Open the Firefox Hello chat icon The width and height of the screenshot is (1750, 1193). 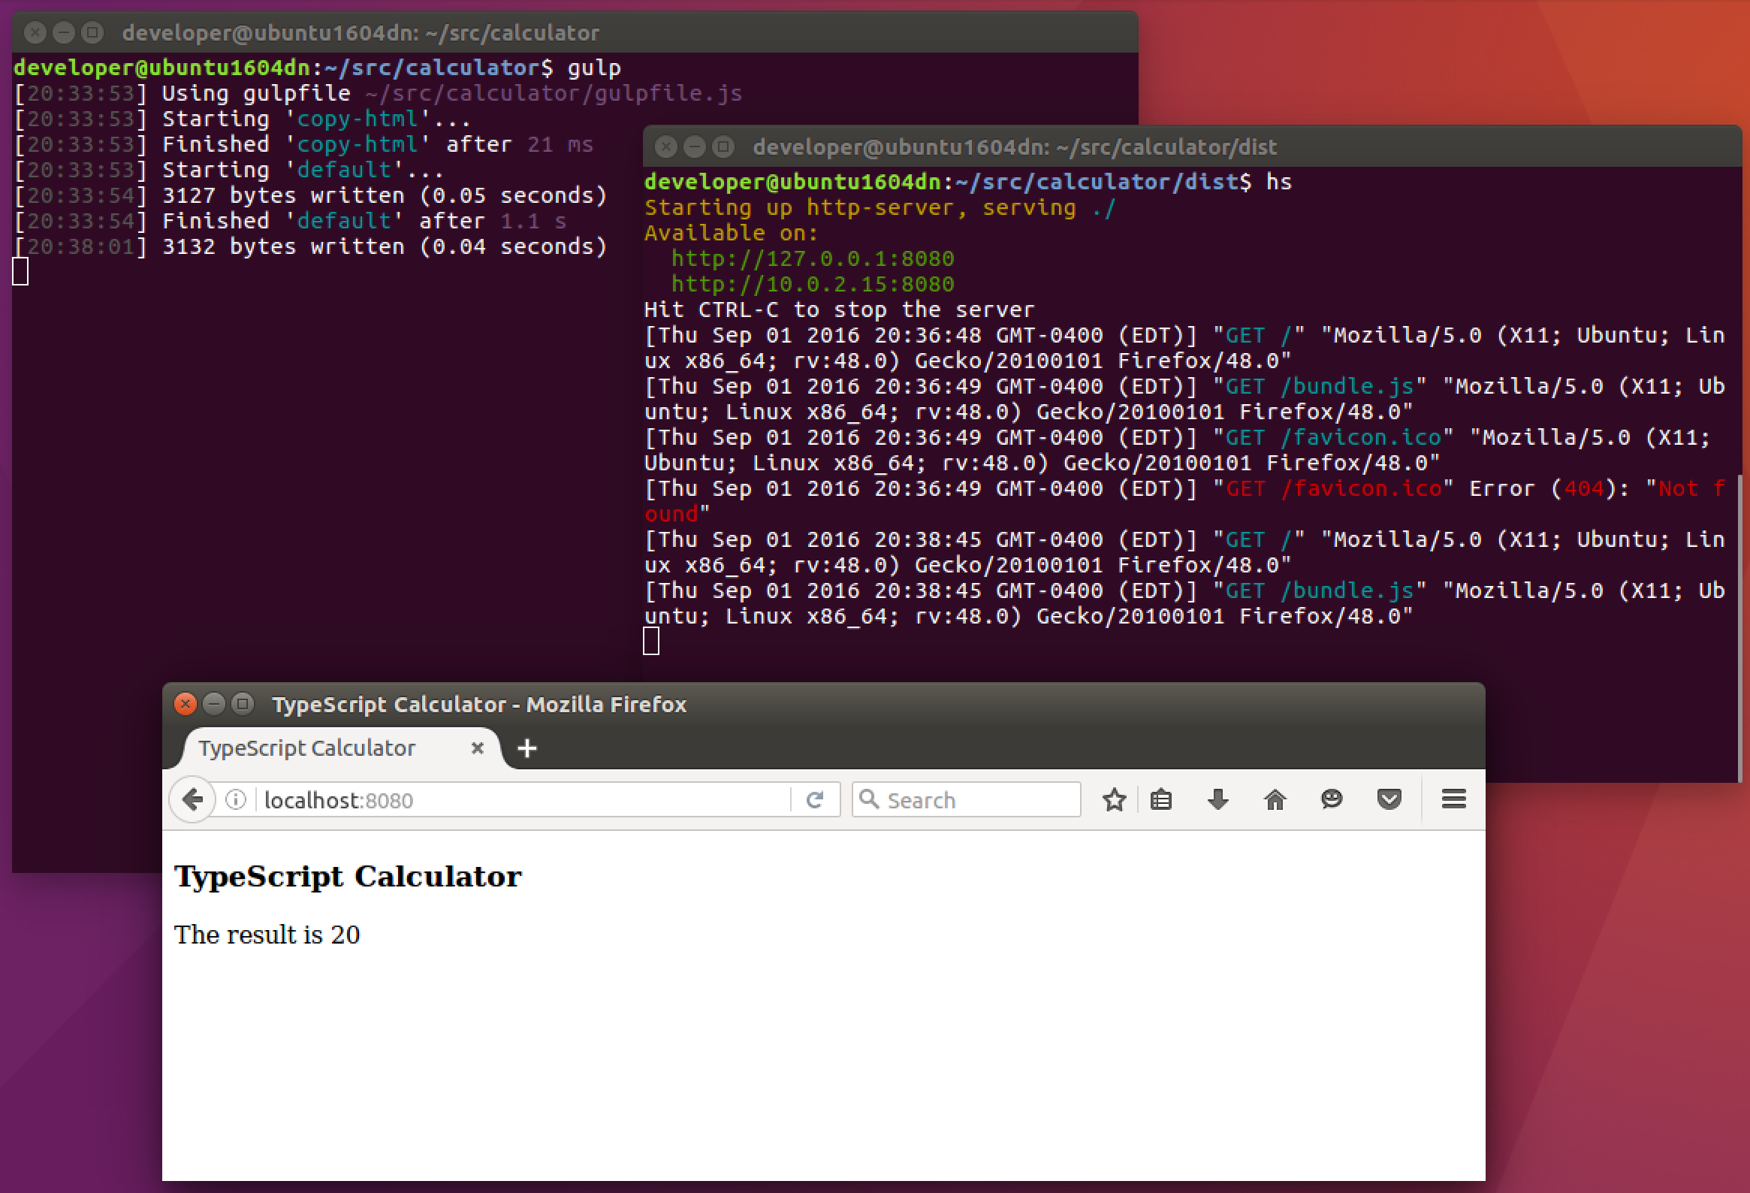click(1332, 799)
